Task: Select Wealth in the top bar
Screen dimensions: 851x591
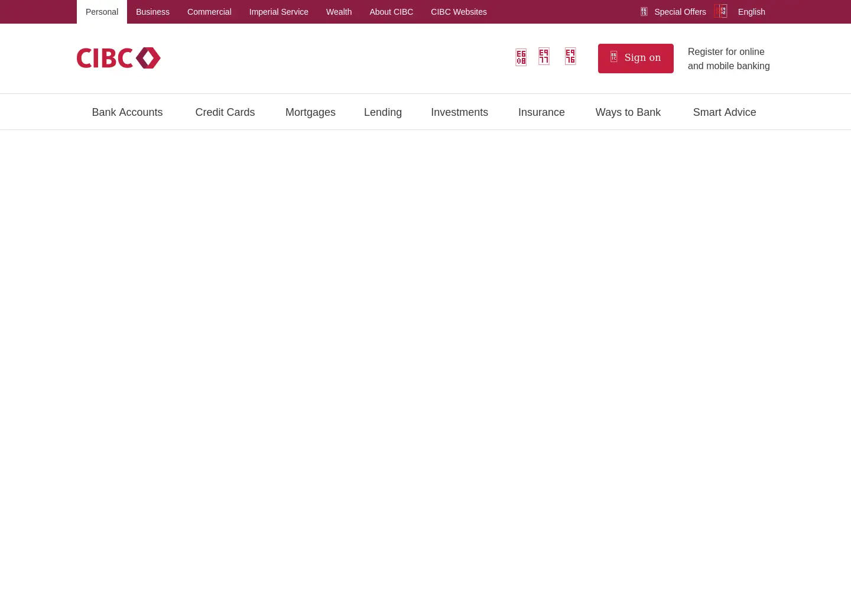Action: [339, 12]
